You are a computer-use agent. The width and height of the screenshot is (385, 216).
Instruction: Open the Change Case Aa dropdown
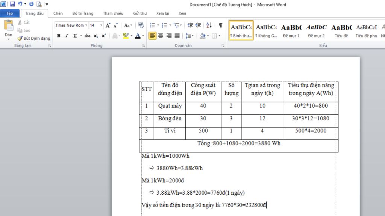(x=128, y=25)
